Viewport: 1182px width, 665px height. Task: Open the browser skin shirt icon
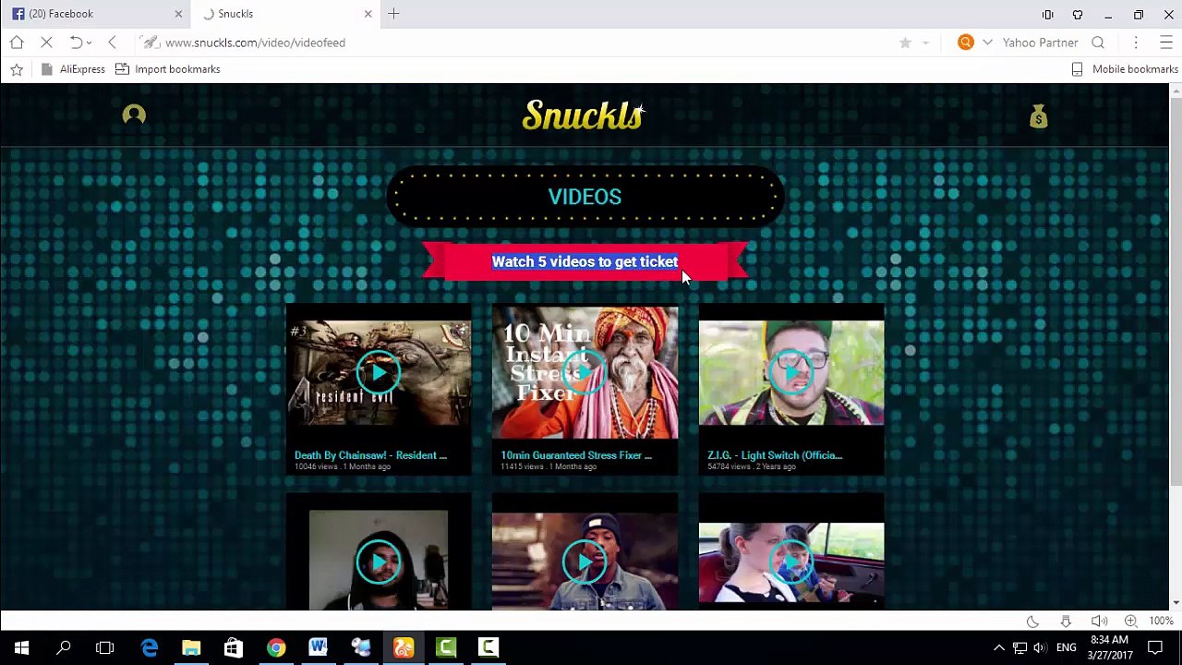click(1078, 14)
